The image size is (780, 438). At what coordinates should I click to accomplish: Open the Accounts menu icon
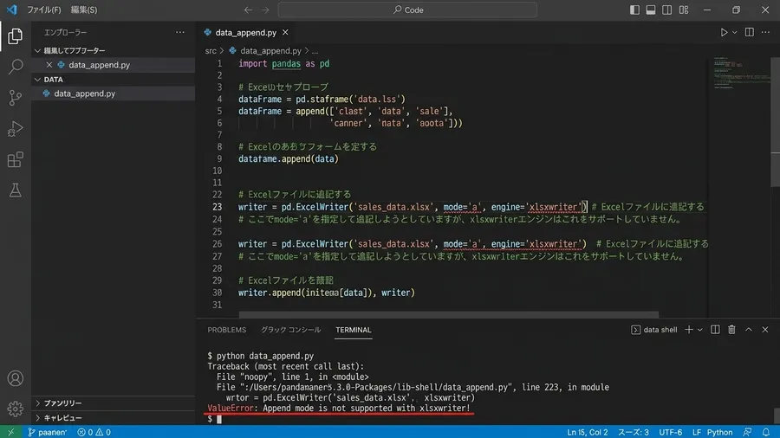(x=15, y=378)
